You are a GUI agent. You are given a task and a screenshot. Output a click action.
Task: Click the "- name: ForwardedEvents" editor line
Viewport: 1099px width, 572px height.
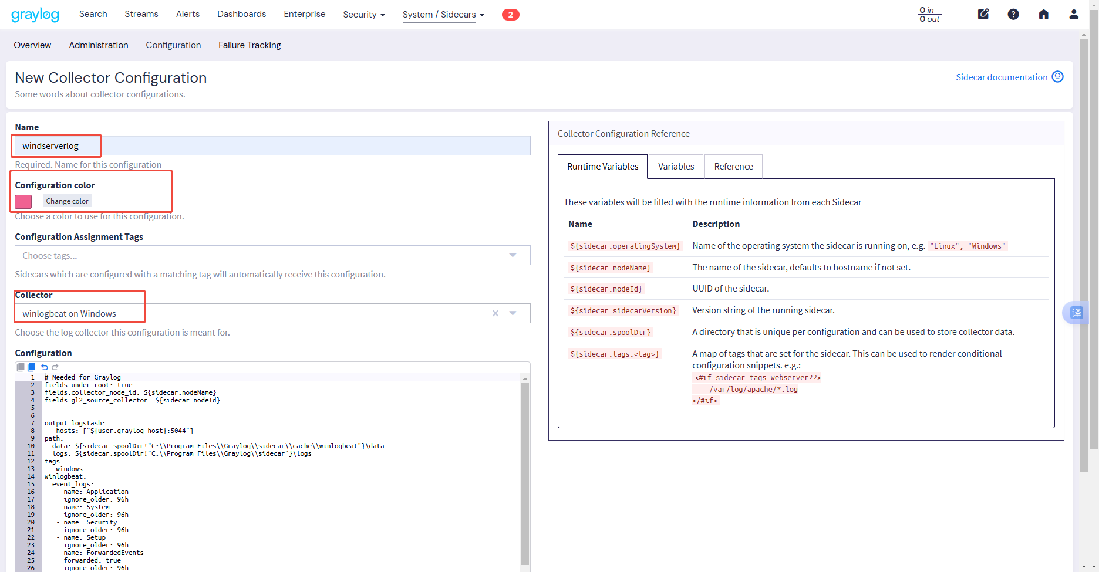click(x=100, y=553)
